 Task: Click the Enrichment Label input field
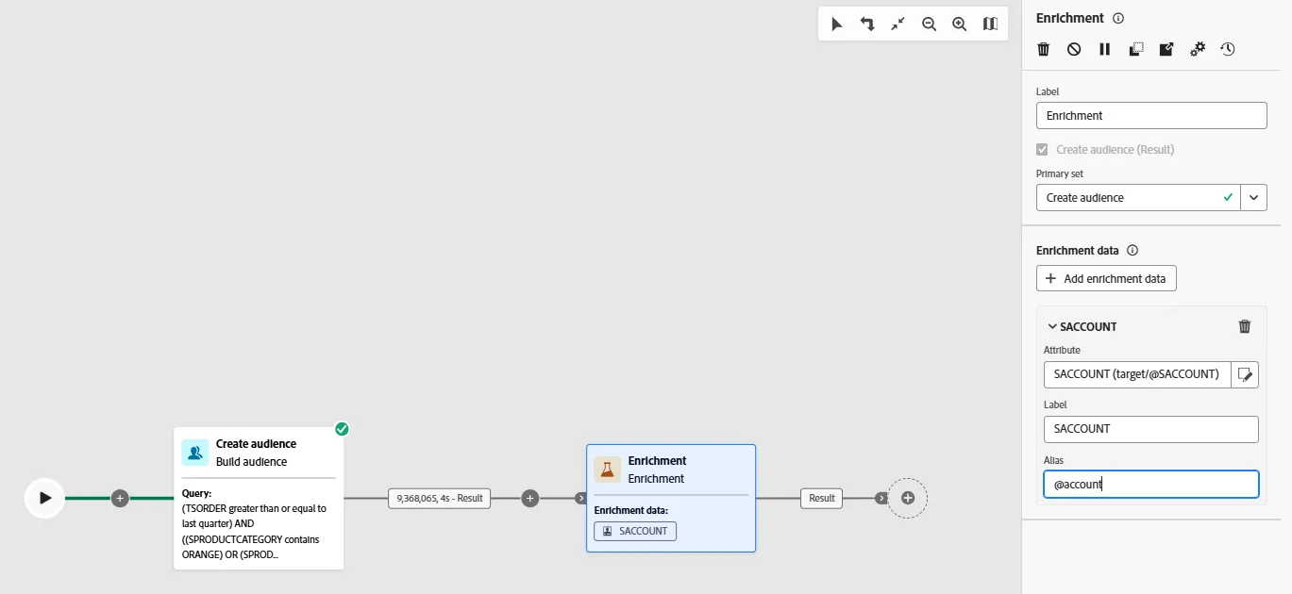1151,116
